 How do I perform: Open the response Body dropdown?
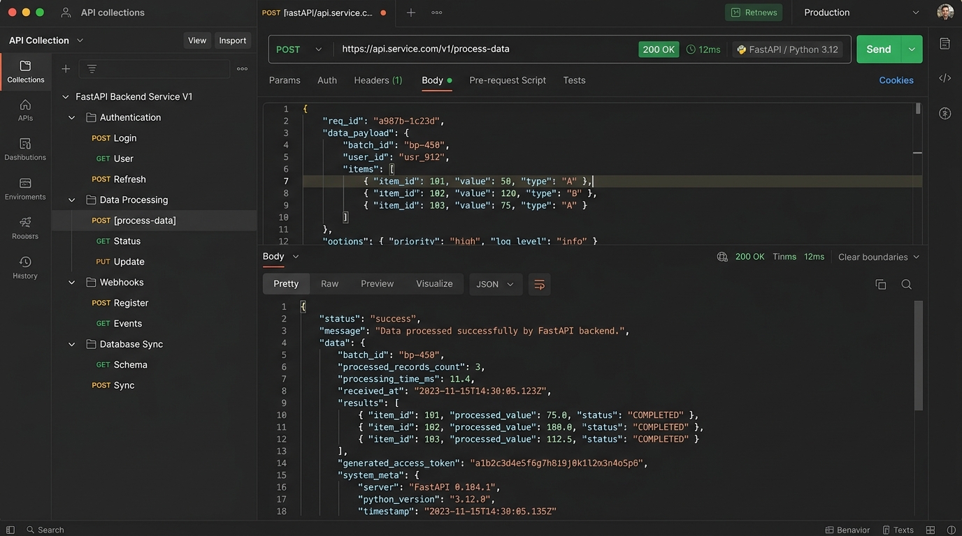281,256
